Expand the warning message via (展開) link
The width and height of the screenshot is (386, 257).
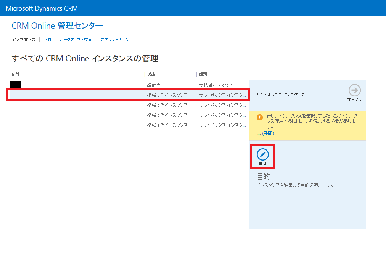(268, 133)
